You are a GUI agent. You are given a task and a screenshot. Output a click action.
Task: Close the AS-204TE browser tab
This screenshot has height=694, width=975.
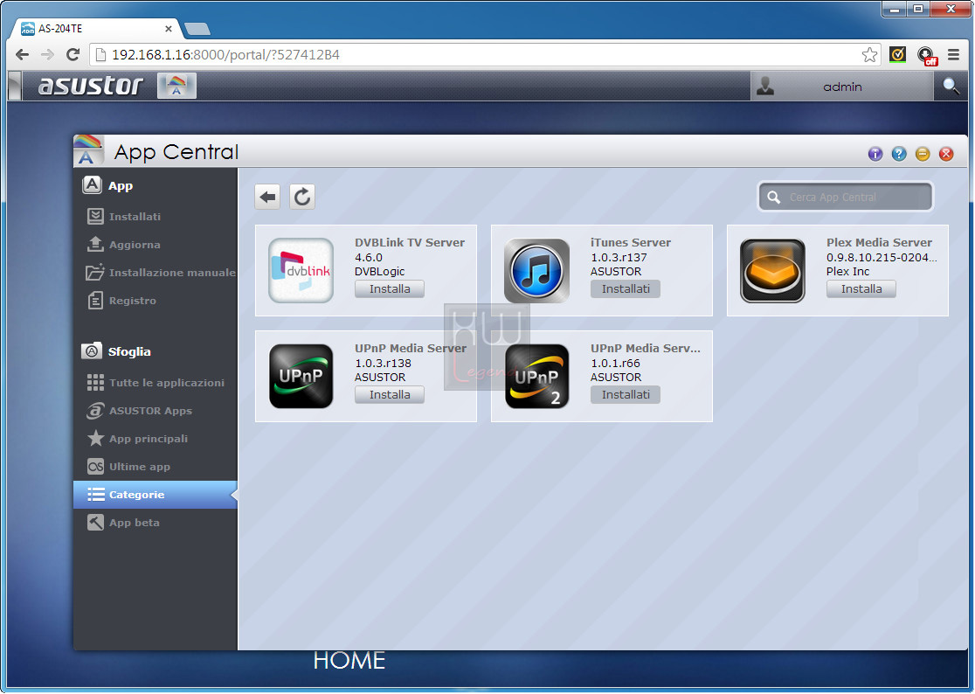(168, 29)
